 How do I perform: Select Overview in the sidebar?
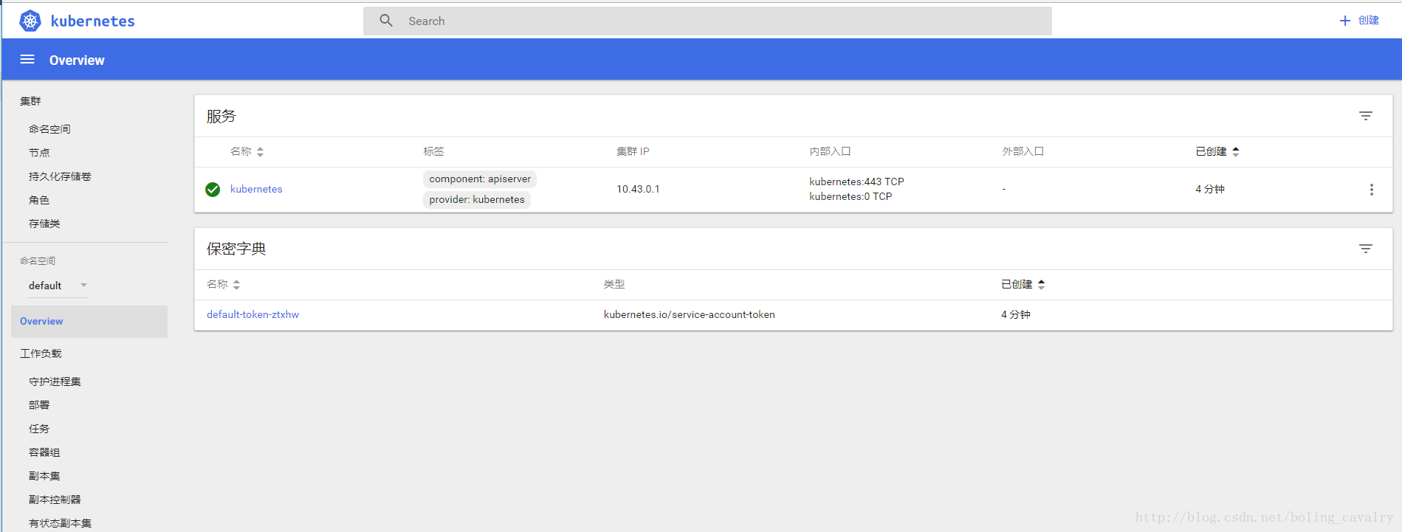[x=89, y=321]
